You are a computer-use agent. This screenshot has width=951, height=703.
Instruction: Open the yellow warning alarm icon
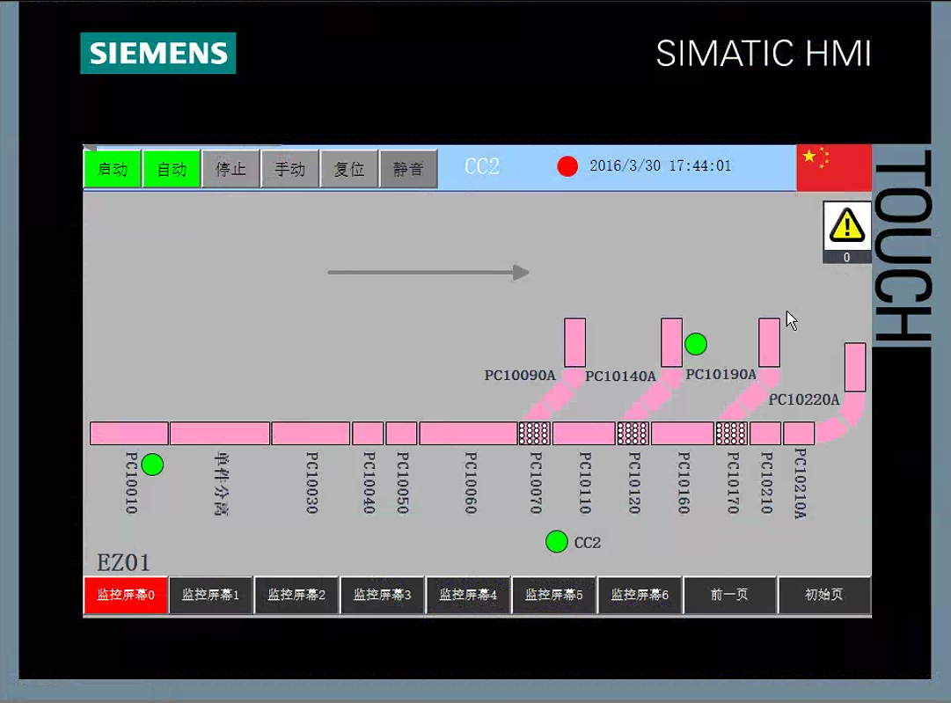(846, 226)
